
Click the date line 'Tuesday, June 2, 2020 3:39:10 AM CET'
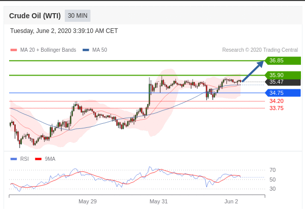64,31
